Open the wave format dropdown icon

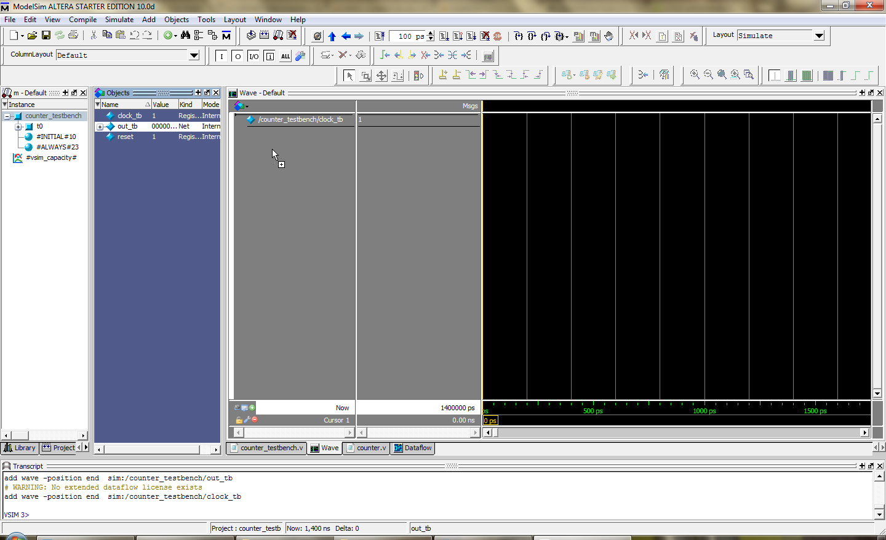point(241,106)
